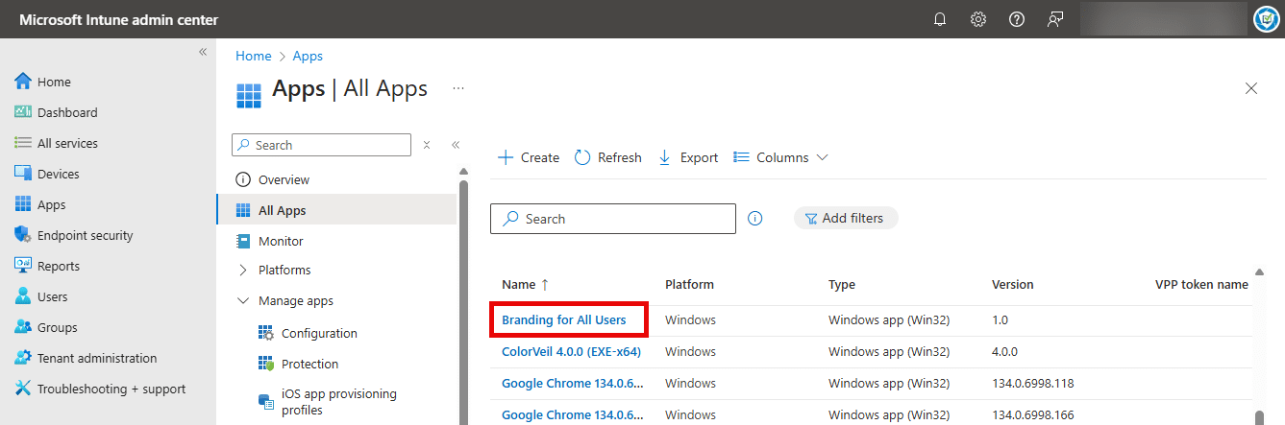The width and height of the screenshot is (1285, 425).
Task: Open the settings gear icon
Action: click(978, 19)
